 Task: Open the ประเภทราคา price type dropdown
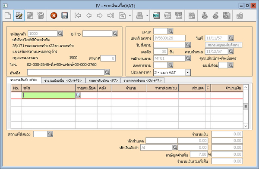(188, 72)
